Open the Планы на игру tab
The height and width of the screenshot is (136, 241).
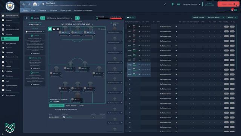[x=66, y=10]
